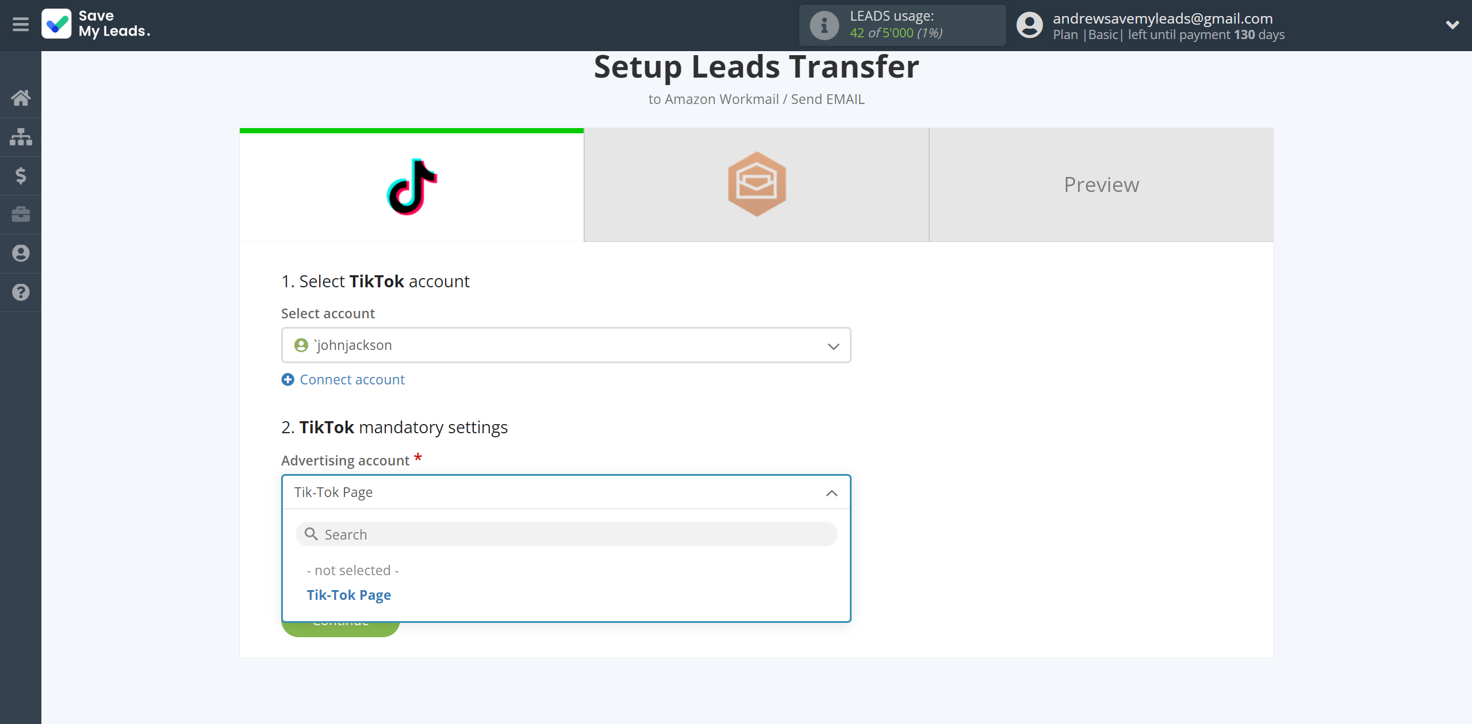Select the Tik-Tok Page advertising account
This screenshot has width=1472, height=724.
point(348,595)
